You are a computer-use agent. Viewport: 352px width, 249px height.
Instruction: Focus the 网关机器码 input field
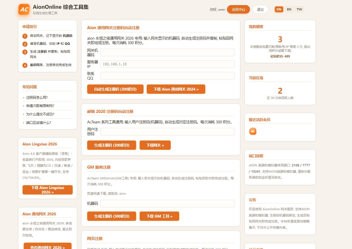(x=167, y=52)
